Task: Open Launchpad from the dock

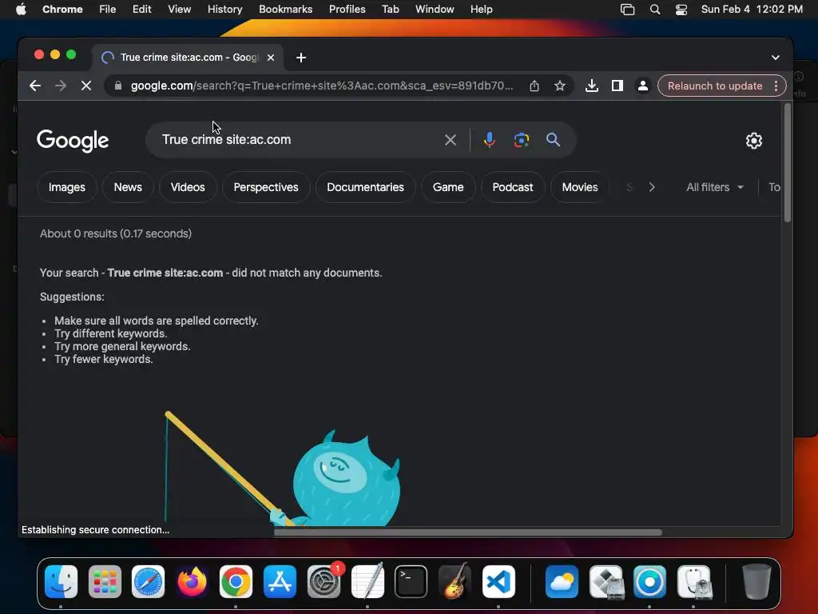Action: (105, 581)
